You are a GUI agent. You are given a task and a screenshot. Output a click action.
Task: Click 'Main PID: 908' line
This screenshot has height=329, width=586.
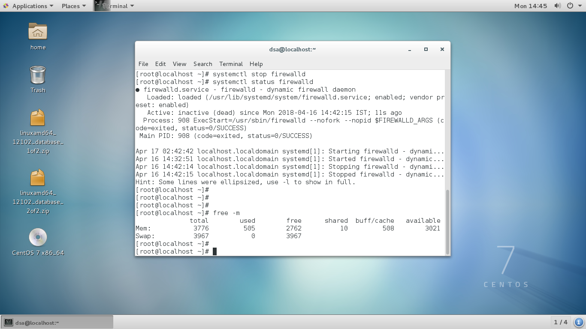pyautogui.click(x=226, y=136)
